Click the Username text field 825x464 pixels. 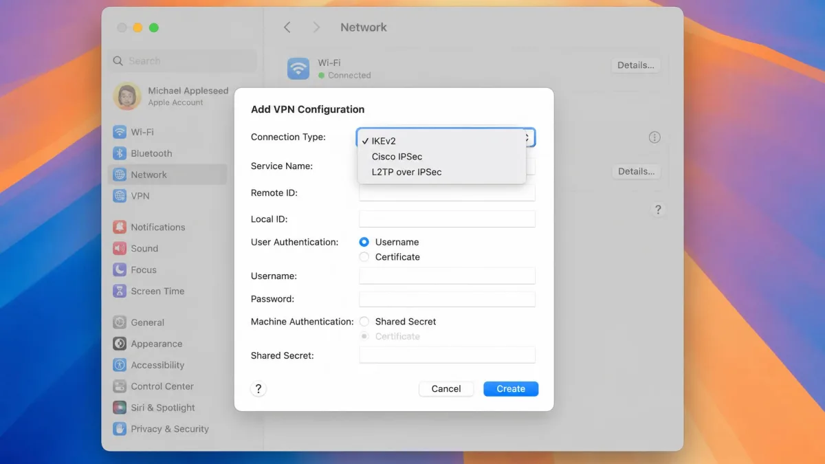447,276
